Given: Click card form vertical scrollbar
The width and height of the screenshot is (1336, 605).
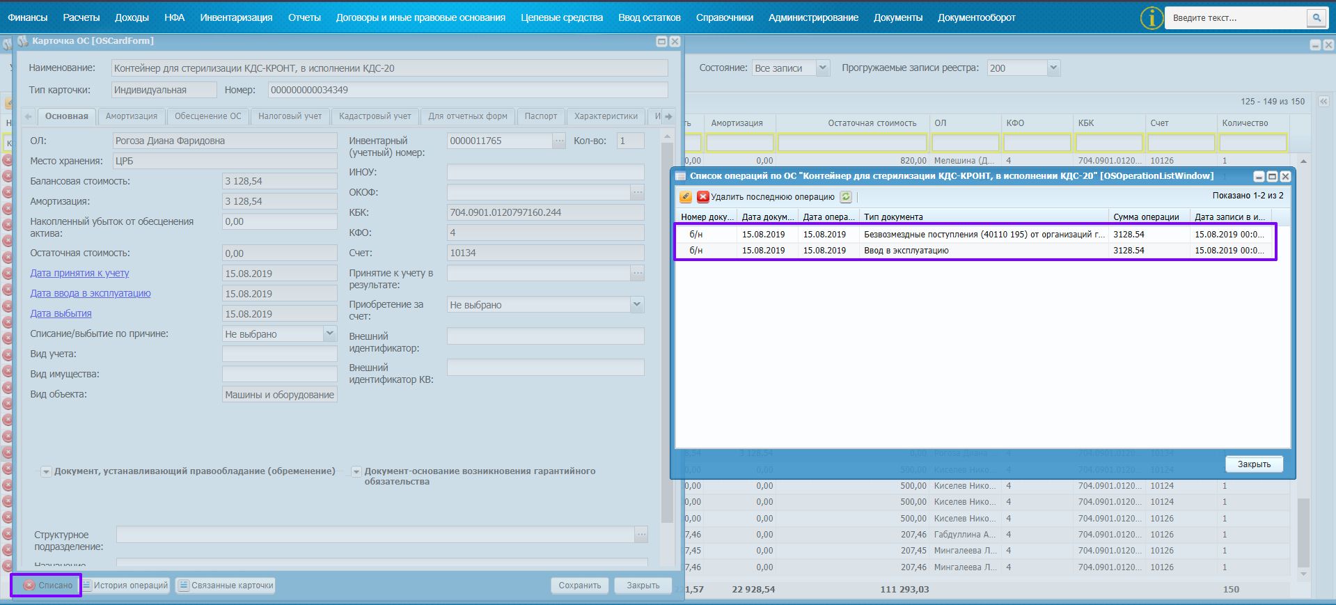Looking at the screenshot, I should point(667,333).
